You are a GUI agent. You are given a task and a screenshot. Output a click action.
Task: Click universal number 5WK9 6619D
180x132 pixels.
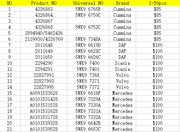point(88,45)
